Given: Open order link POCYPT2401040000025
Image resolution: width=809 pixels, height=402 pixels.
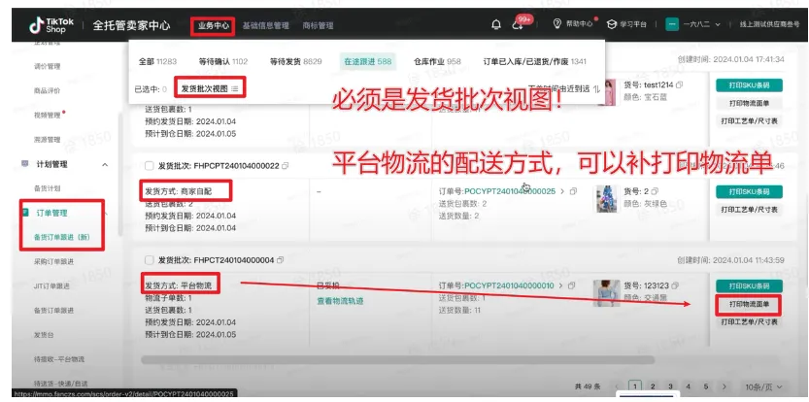Looking at the screenshot, I should 510,191.
